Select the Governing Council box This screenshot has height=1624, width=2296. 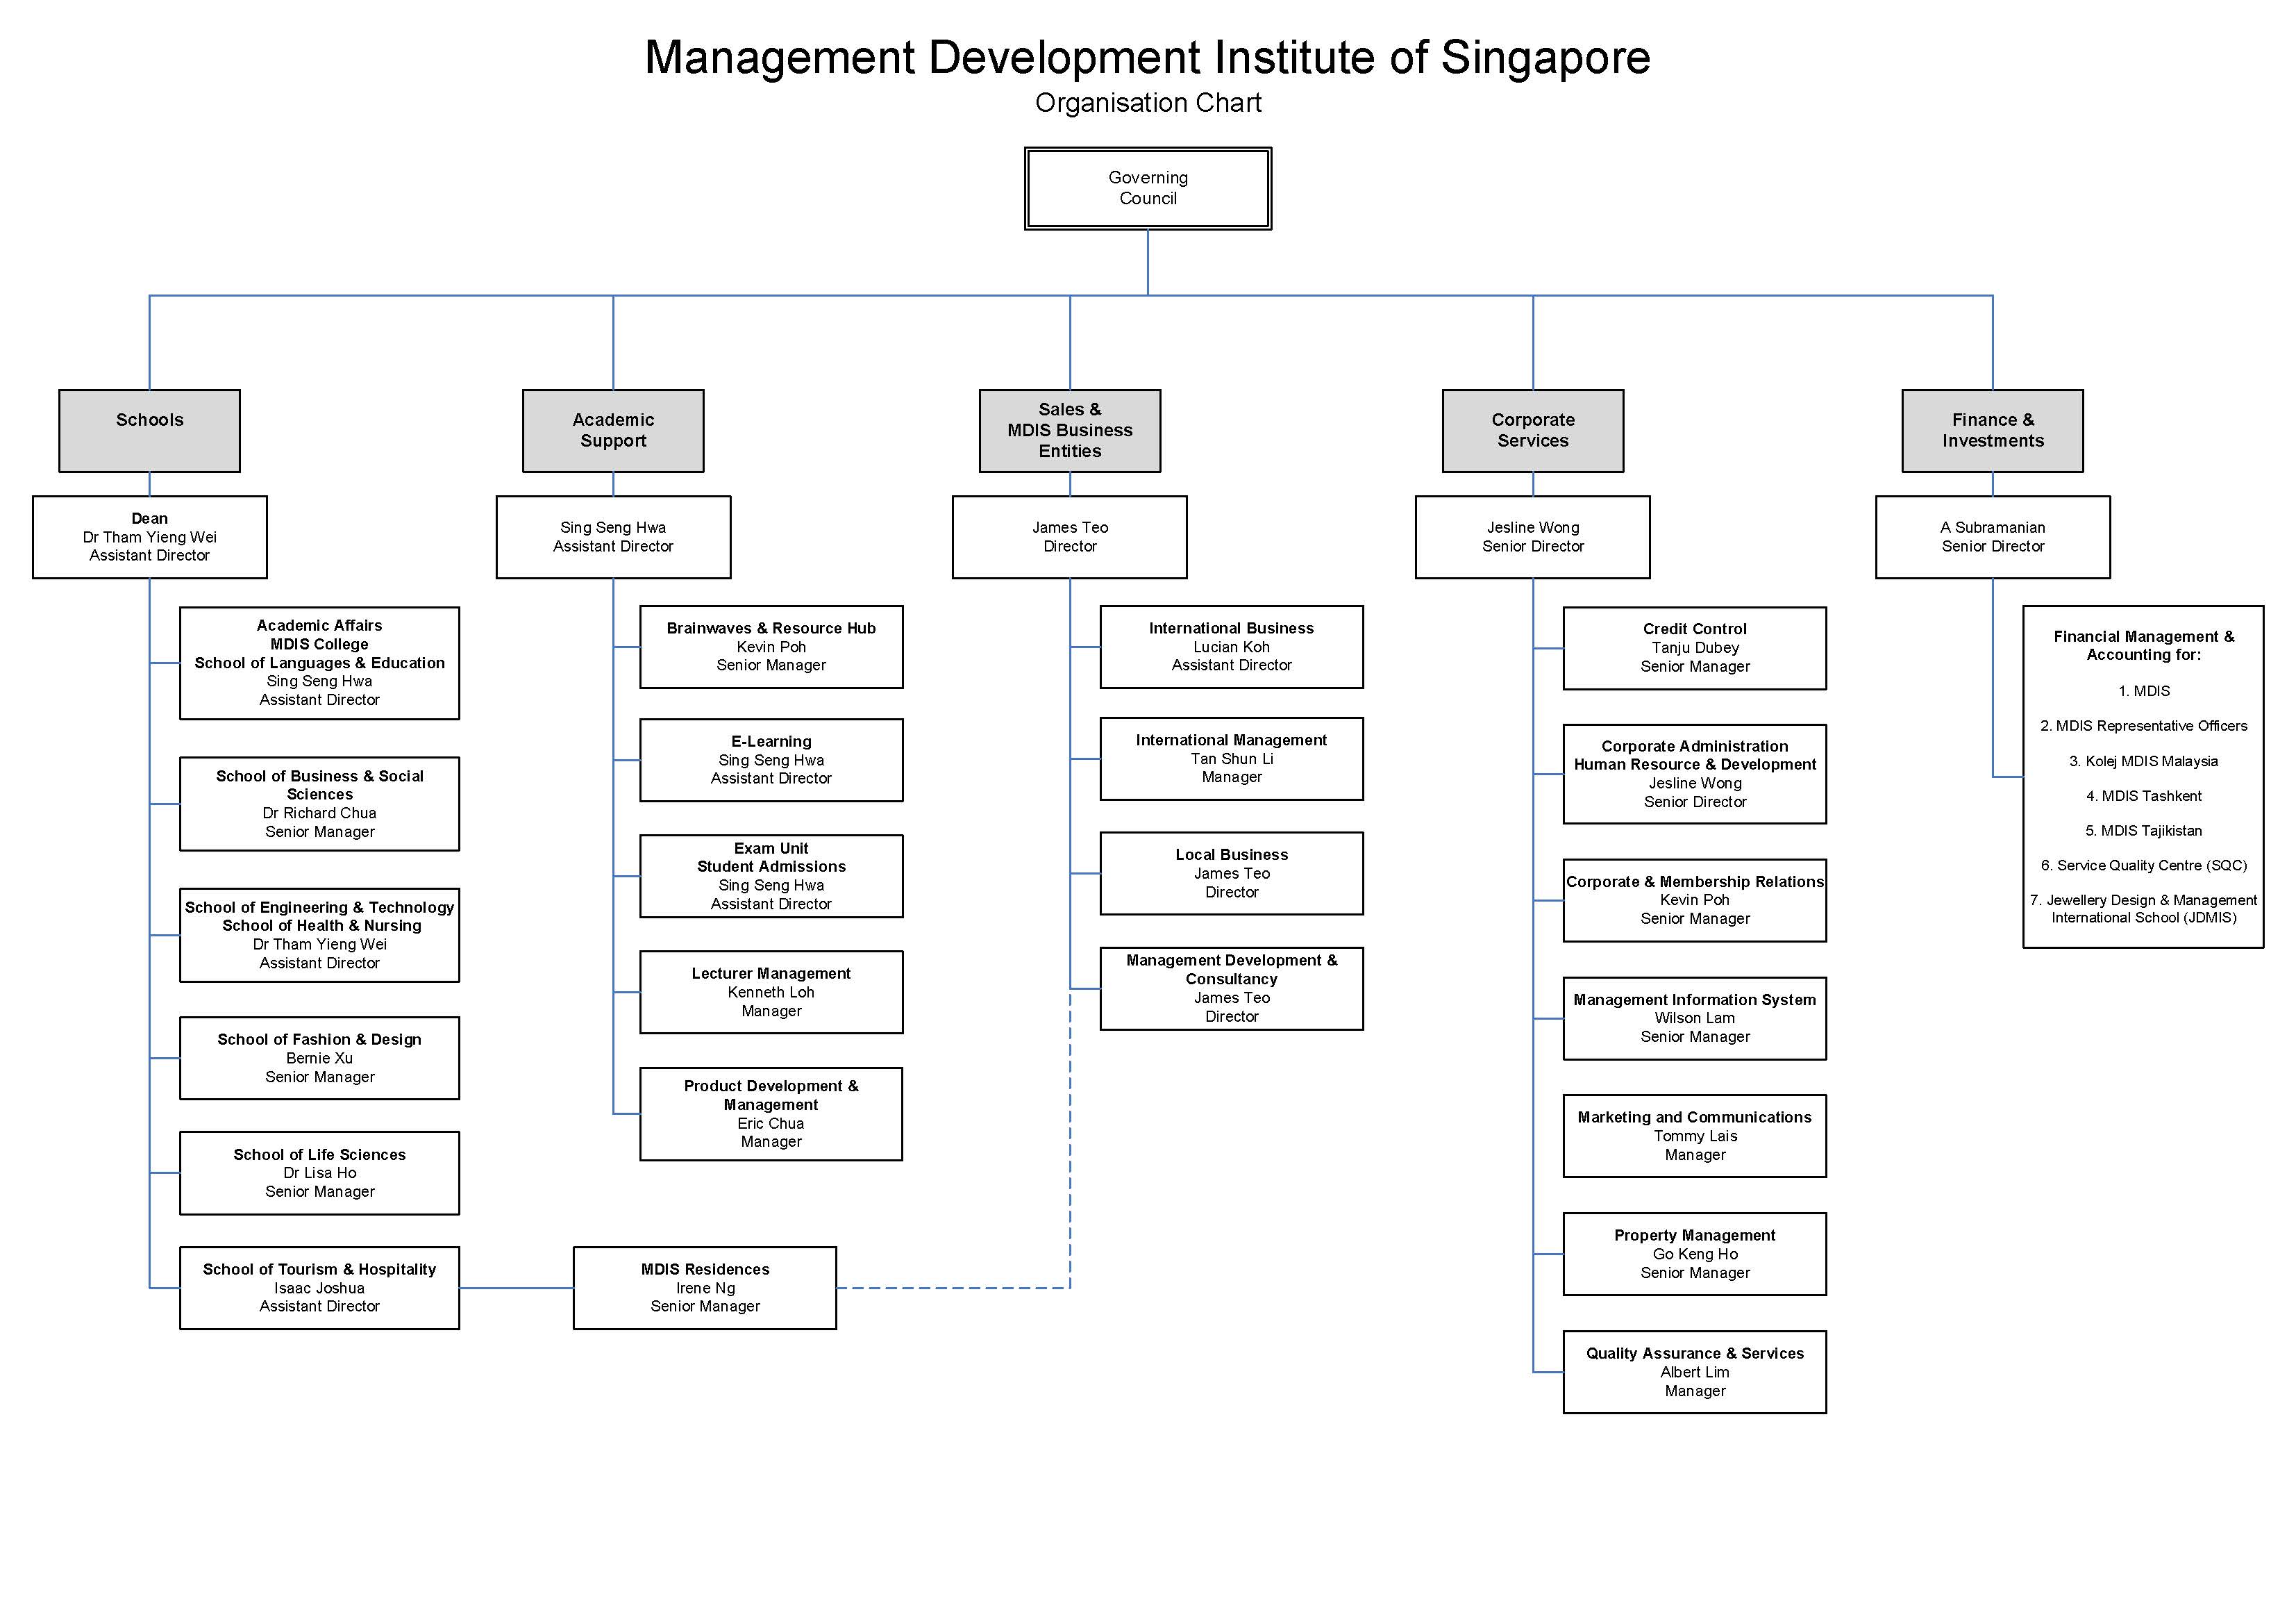click(1148, 188)
